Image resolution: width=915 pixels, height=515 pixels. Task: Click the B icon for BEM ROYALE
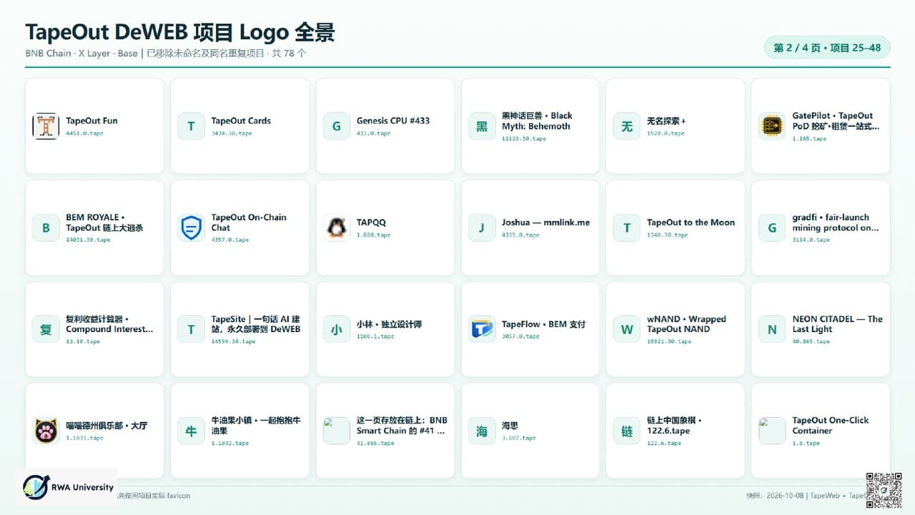[x=46, y=228]
